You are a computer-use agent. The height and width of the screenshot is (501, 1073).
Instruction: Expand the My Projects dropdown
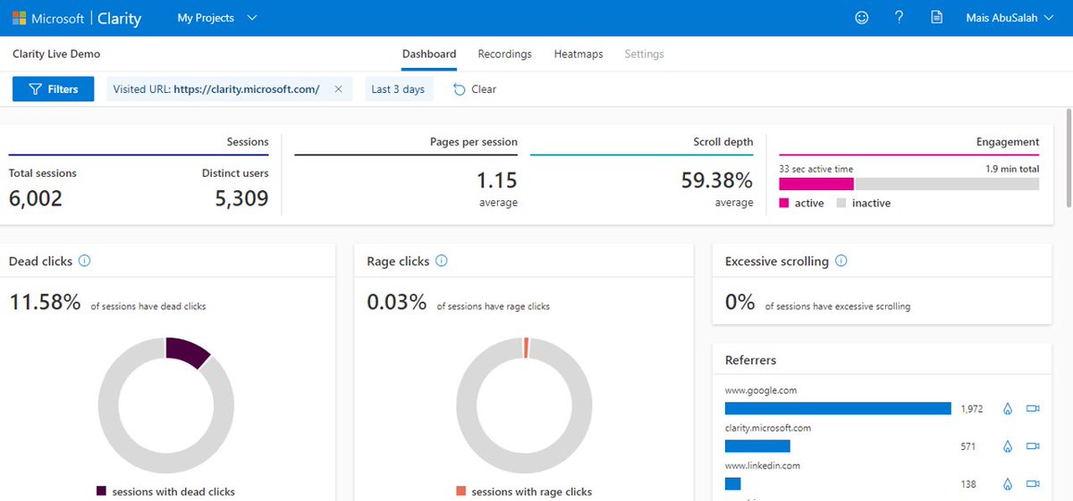point(217,18)
